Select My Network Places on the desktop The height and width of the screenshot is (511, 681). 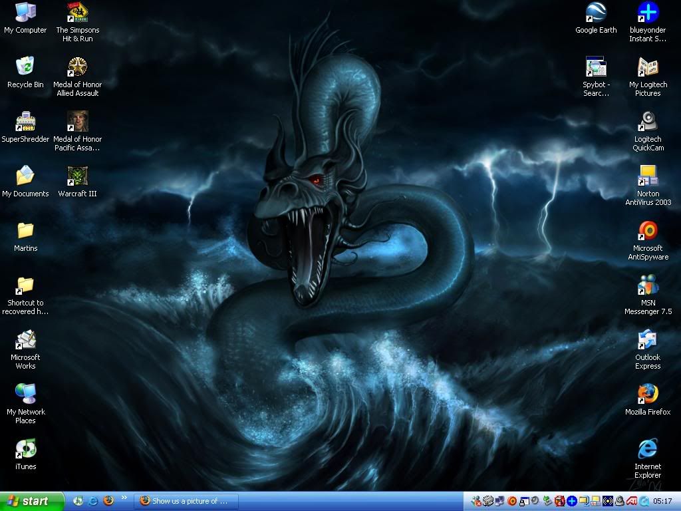(25, 404)
